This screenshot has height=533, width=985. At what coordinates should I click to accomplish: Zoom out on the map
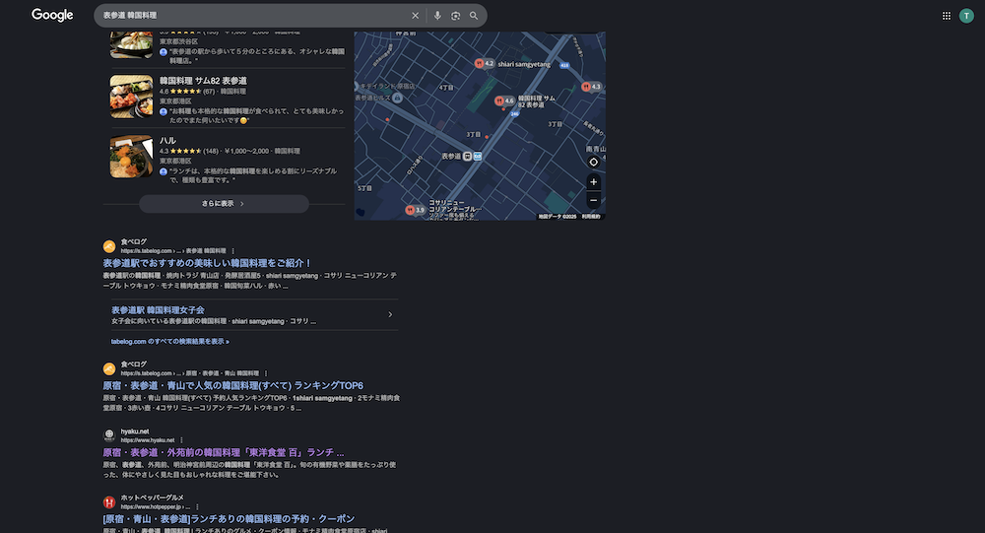click(x=593, y=200)
